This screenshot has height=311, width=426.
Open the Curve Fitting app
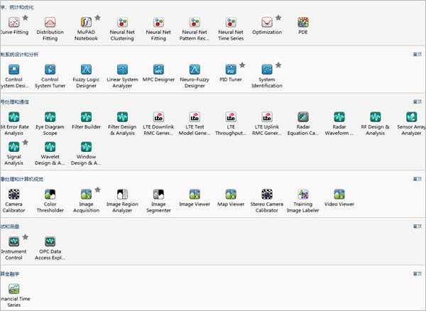pyautogui.click(x=13, y=21)
